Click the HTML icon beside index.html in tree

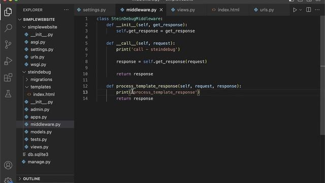pyautogui.click(x=29, y=95)
